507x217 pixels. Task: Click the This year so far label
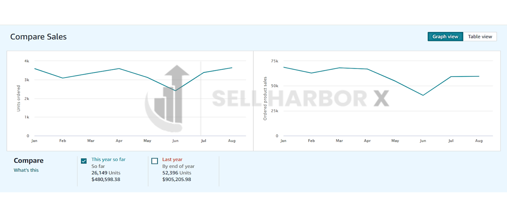pyautogui.click(x=108, y=159)
